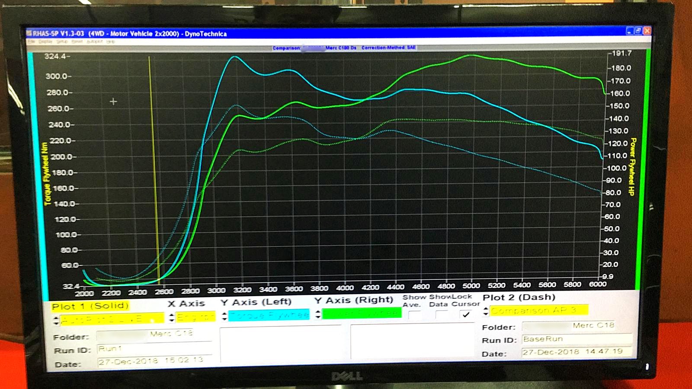The height and width of the screenshot is (389, 692).
Task: Click the 'Correction-Method SAE' header text
Action: 388,47
